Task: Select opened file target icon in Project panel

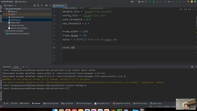Action: click(x=35, y=6)
